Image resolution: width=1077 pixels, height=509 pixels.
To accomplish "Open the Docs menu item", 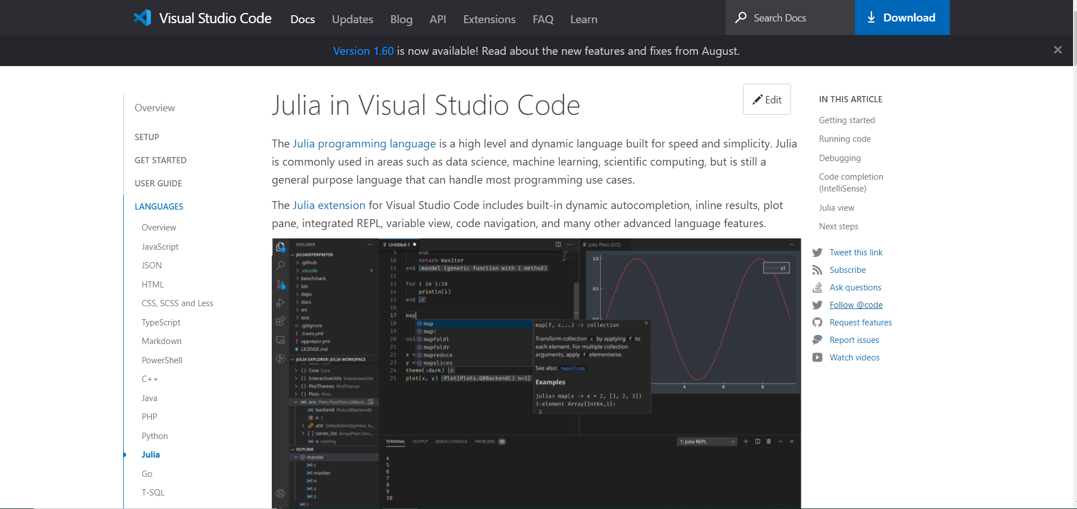I will 302,19.
